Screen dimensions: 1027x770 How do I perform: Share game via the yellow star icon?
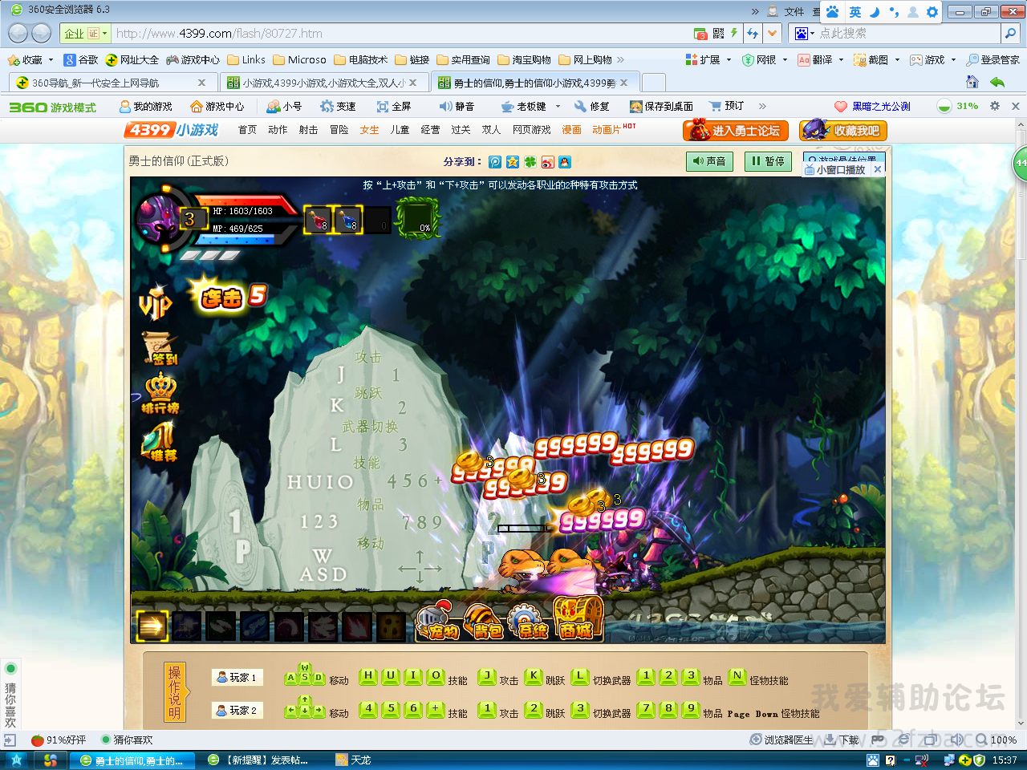tap(513, 162)
